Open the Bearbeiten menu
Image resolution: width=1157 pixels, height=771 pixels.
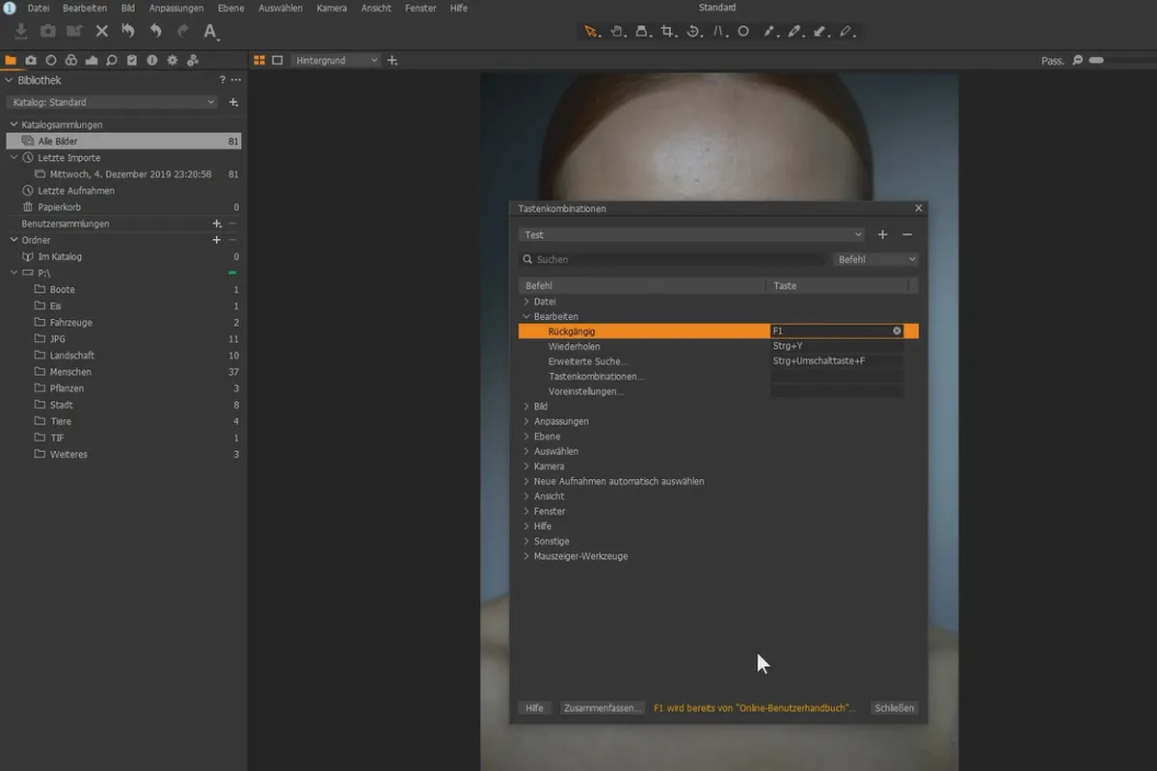(x=85, y=8)
